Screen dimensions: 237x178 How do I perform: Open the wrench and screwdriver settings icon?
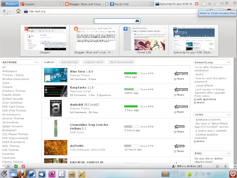[82, 174]
